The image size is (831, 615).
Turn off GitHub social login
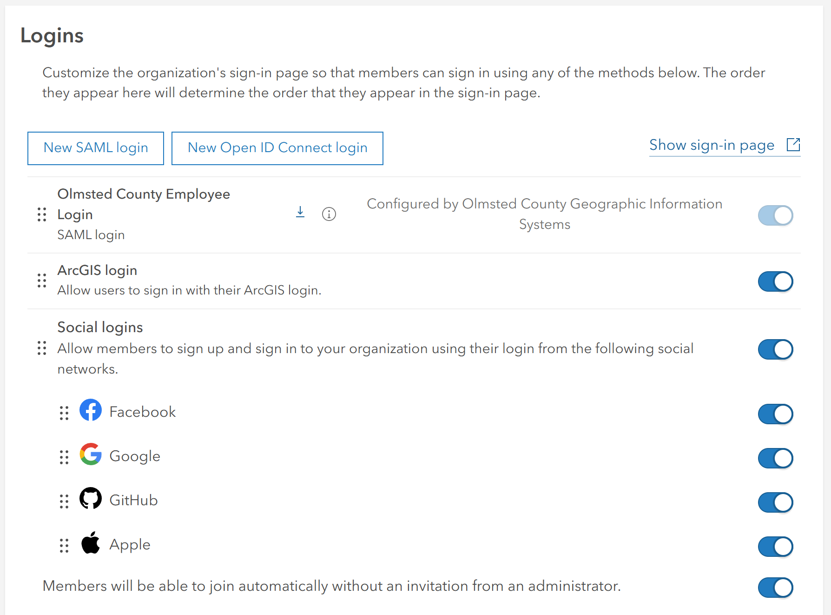(775, 502)
